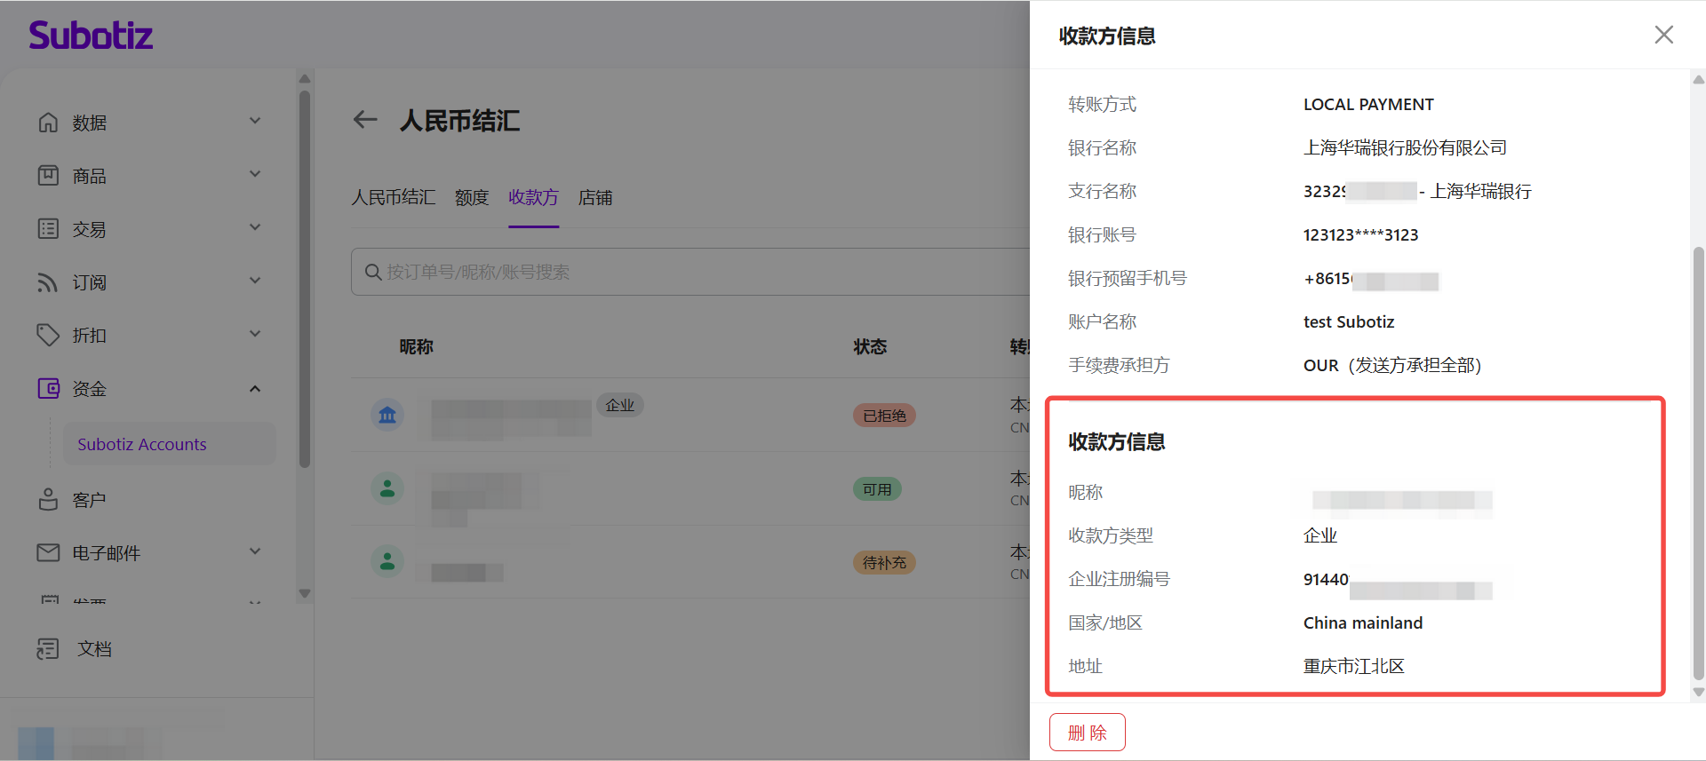Expand the 数据 menu chevron

pyautogui.click(x=255, y=121)
